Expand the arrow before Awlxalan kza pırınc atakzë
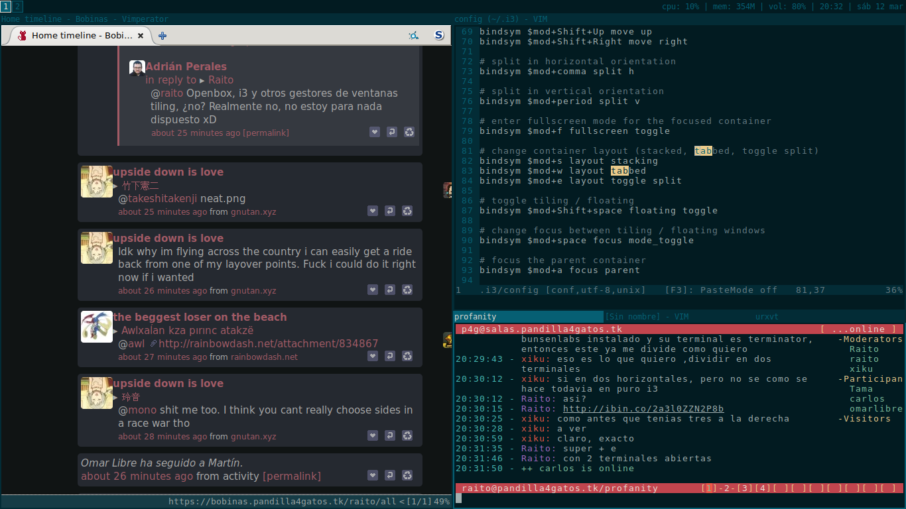This screenshot has height=509, width=906. pyautogui.click(x=115, y=330)
